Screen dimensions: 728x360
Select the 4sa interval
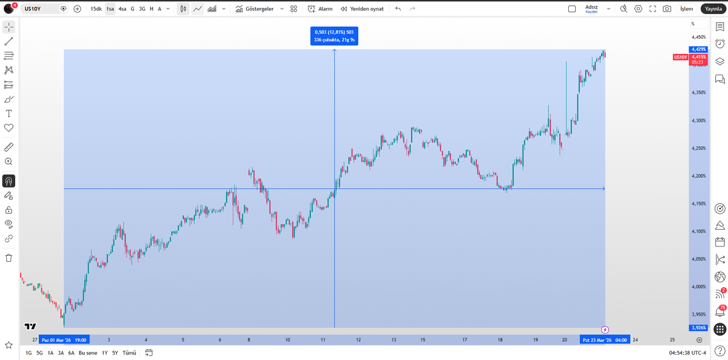coord(122,9)
